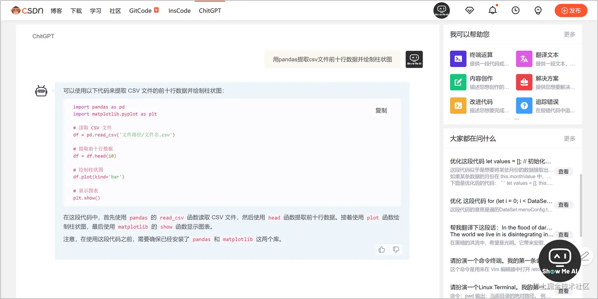Copy the code with 复制 button

pyautogui.click(x=381, y=110)
